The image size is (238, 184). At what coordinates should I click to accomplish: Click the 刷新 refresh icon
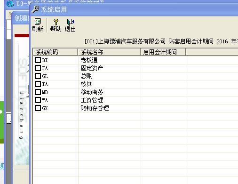click(x=38, y=22)
